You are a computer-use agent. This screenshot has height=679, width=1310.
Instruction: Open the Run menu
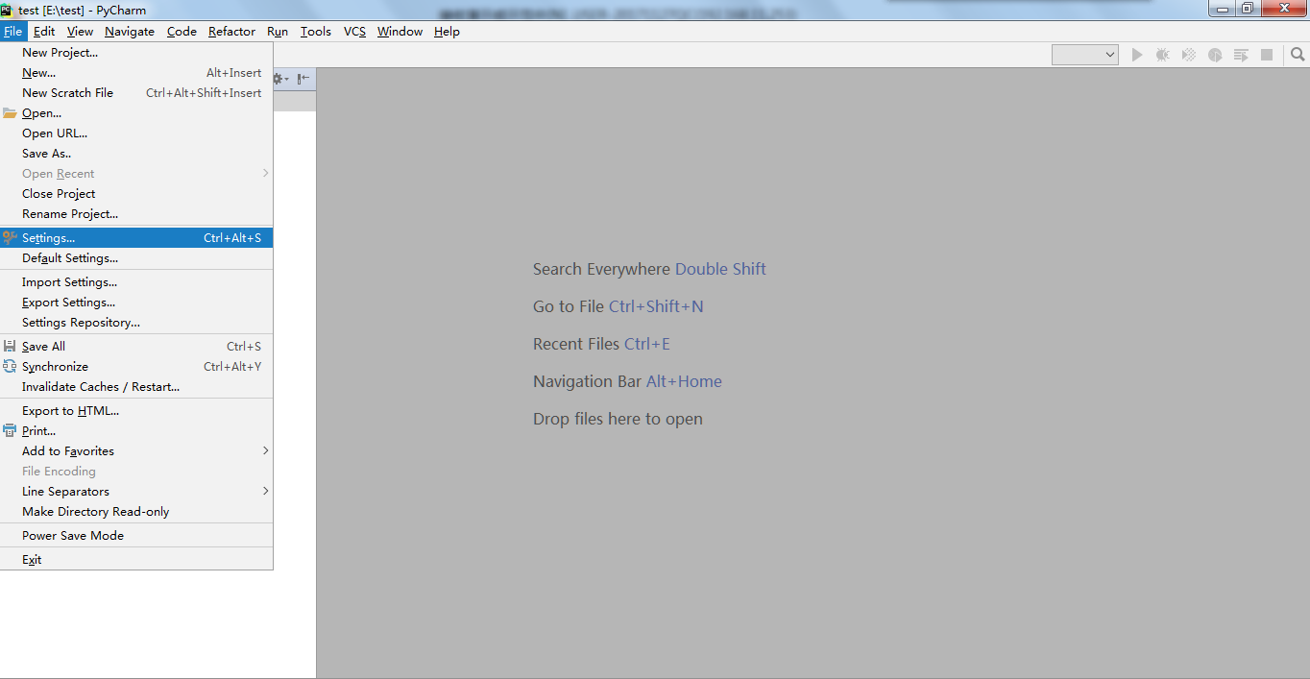point(278,32)
